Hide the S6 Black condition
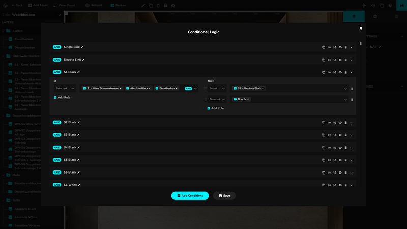The width and height of the screenshot is (407, 229). pos(340,173)
